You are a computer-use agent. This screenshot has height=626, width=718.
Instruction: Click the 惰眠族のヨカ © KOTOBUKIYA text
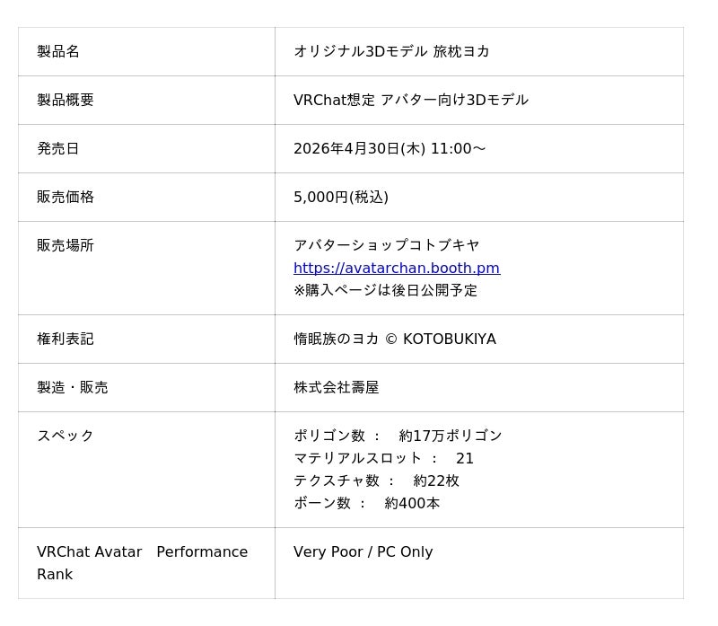coord(394,339)
